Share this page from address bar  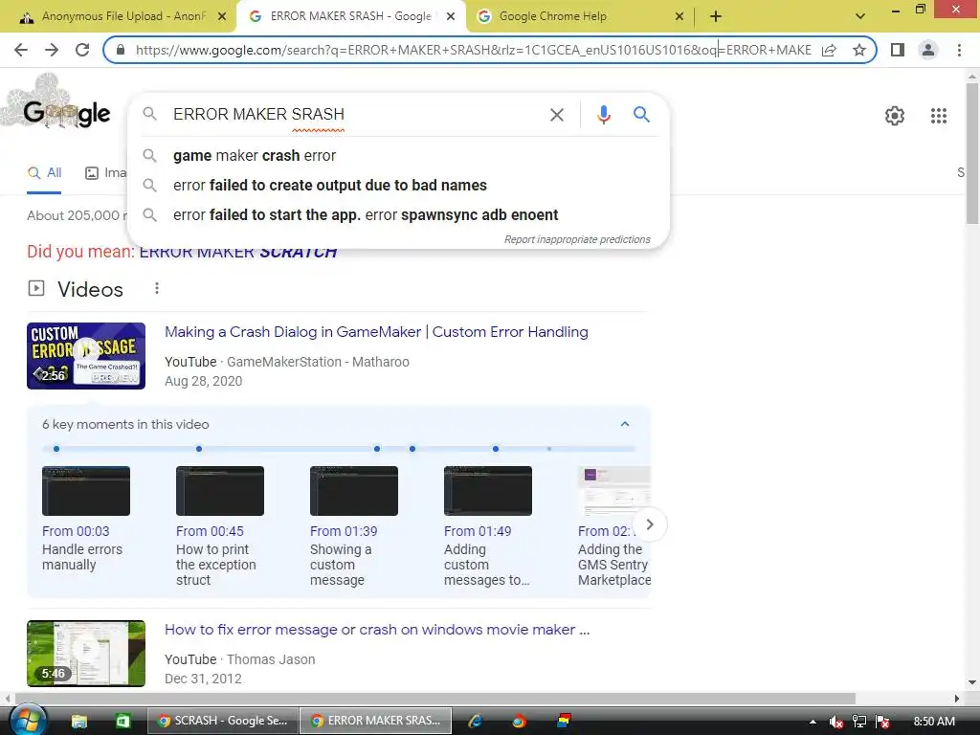pyautogui.click(x=829, y=50)
